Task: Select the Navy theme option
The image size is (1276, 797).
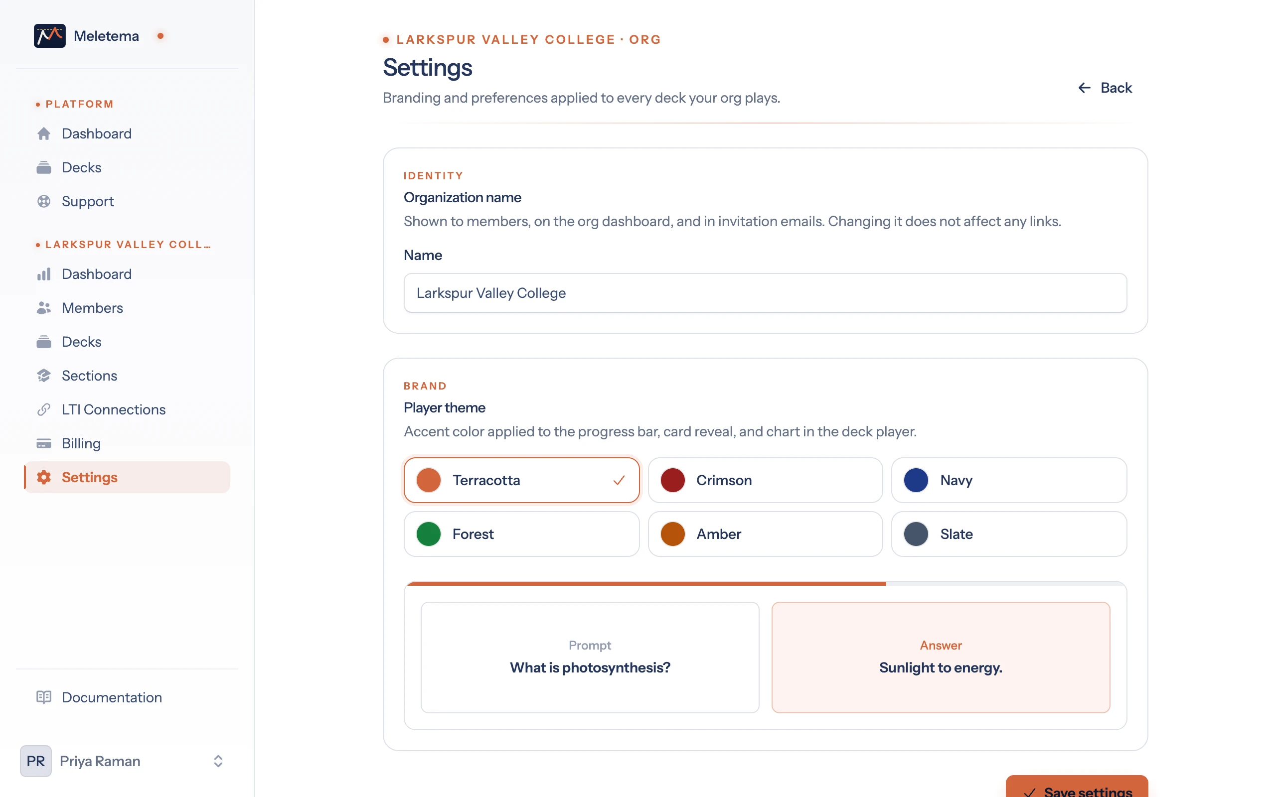Action: tap(1009, 480)
